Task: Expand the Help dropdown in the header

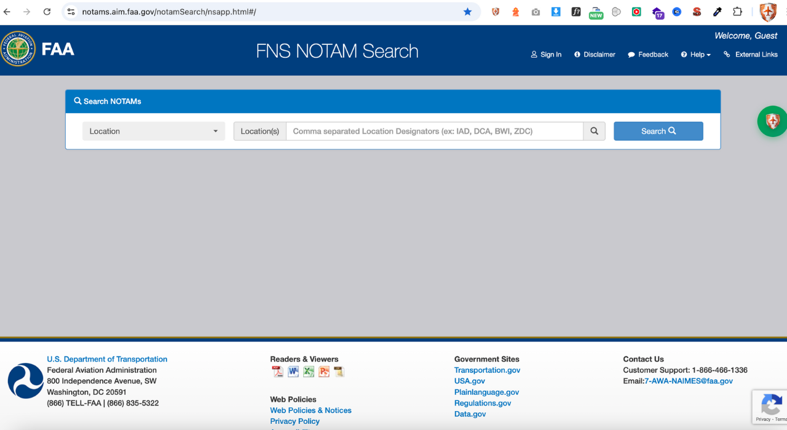Action: click(x=695, y=55)
